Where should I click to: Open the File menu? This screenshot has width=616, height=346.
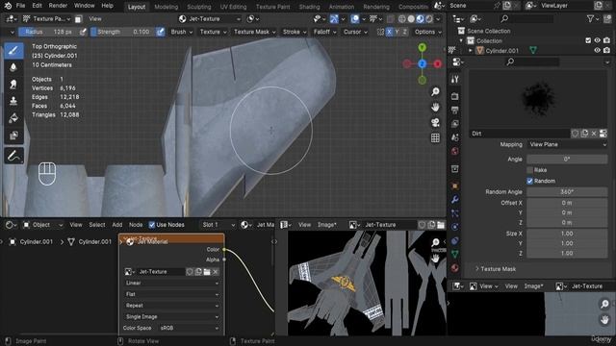pos(20,6)
